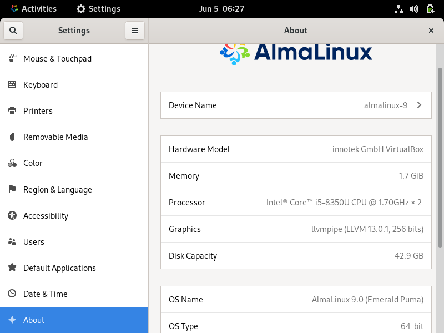Click the search magnifier button in Settings
444x333 pixels.
pos(13,31)
